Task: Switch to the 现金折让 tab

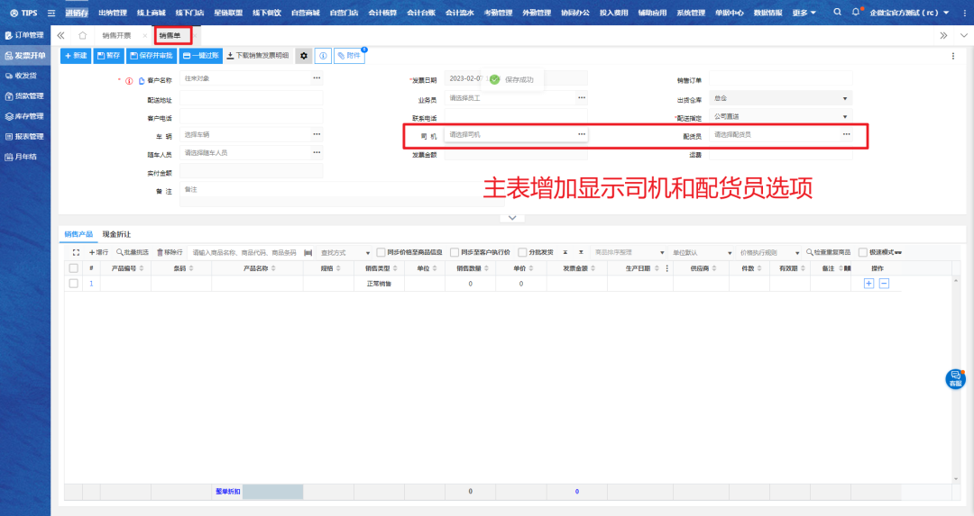Action: pyautogui.click(x=115, y=233)
